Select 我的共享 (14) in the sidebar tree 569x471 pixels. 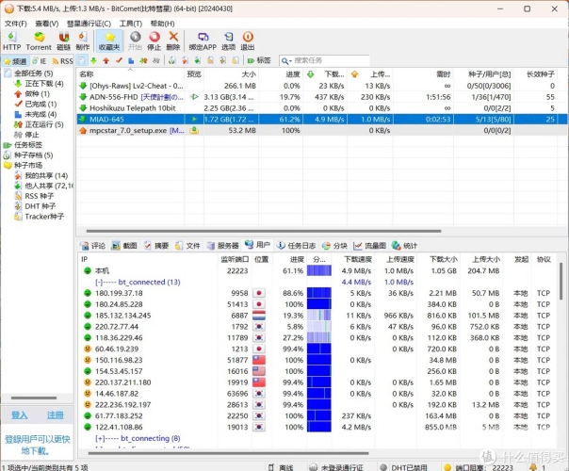coord(41,175)
